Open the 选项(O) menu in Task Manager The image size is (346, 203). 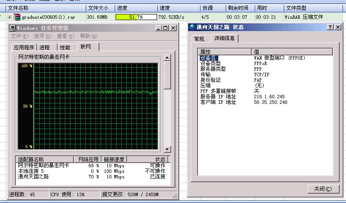pyautogui.click(x=42, y=36)
